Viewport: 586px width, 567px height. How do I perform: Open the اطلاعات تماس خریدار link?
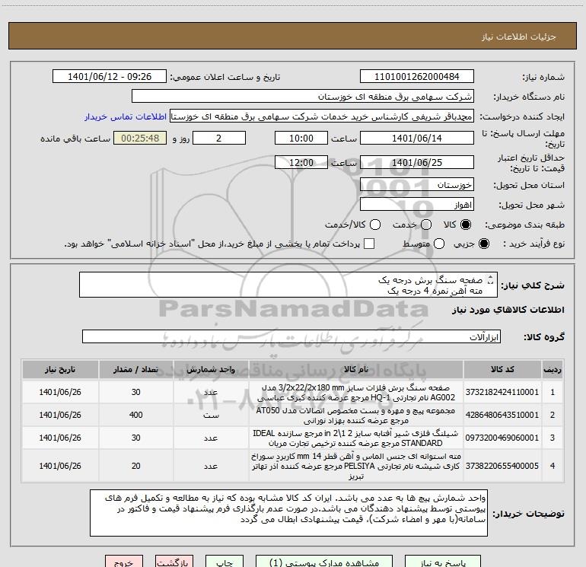pyautogui.click(x=126, y=116)
